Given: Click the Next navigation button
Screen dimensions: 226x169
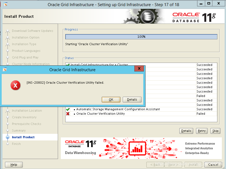Looking at the screenshot, I should coord(174,165).
